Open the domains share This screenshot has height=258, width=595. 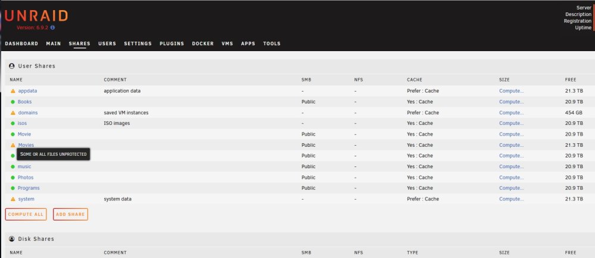coord(28,113)
